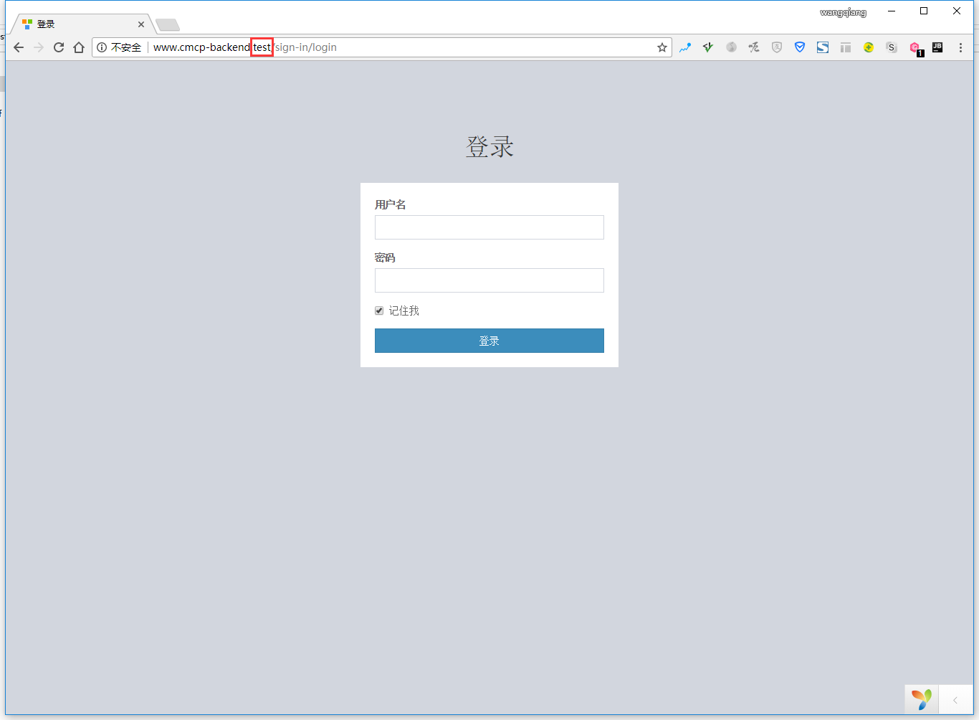
Task: Bookmark this page with the star icon
Action: [x=662, y=47]
